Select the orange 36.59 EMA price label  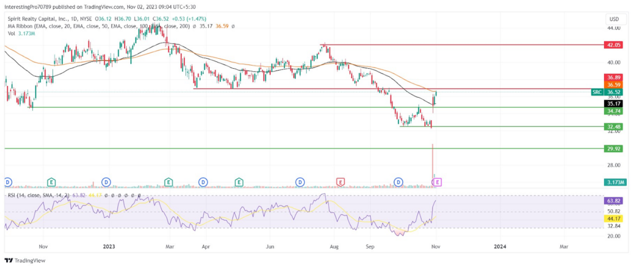coord(614,84)
